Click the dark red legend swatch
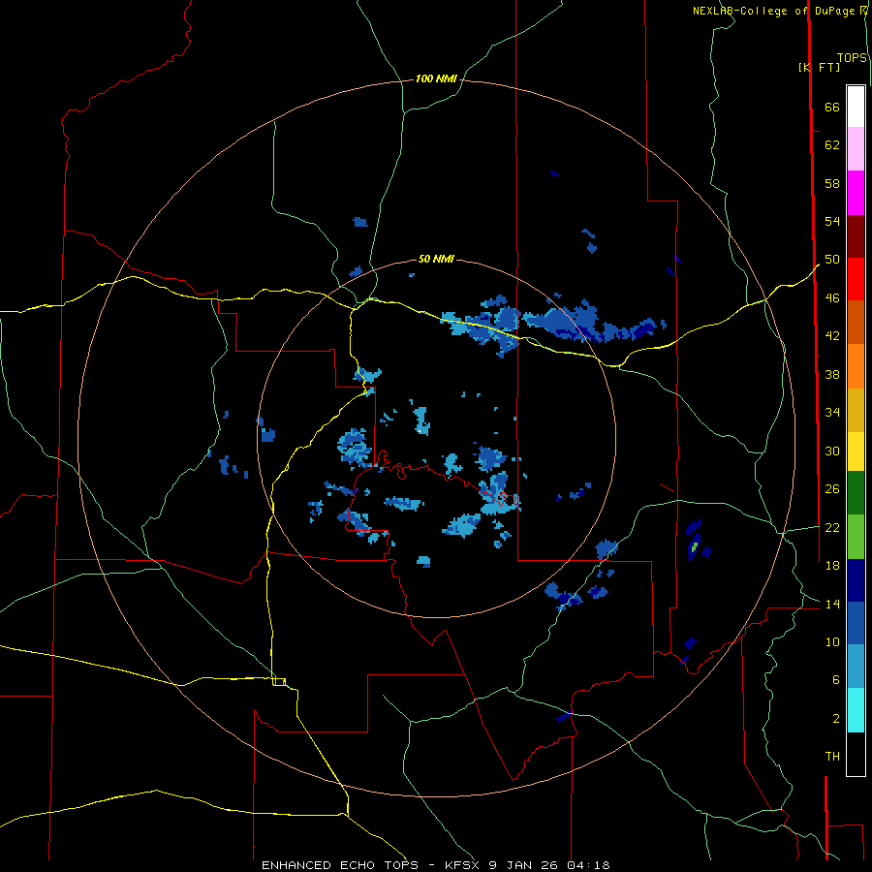Image resolution: width=872 pixels, height=872 pixels. [856, 235]
